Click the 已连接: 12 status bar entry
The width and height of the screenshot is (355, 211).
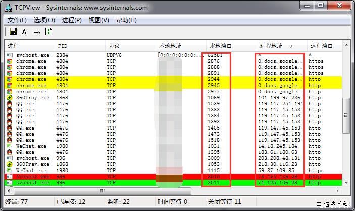(71, 202)
